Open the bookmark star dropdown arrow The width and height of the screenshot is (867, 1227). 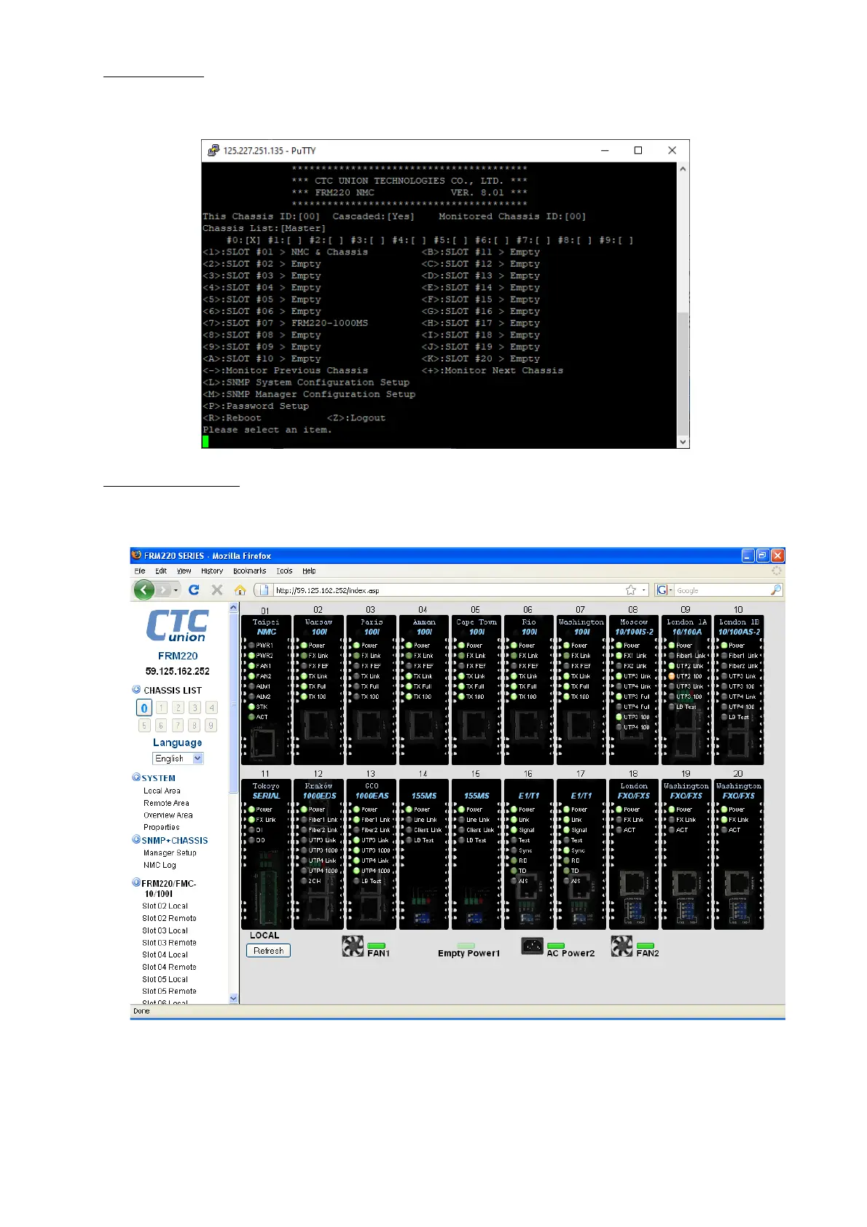(x=644, y=589)
